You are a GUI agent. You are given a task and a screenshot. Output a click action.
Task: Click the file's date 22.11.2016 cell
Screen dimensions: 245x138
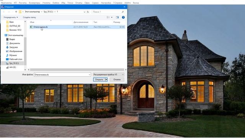click(x=80, y=27)
